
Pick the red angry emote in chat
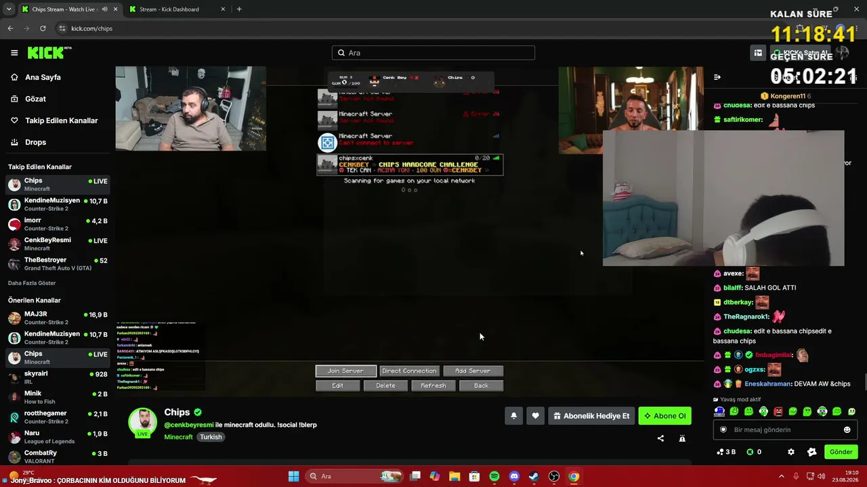(778, 411)
